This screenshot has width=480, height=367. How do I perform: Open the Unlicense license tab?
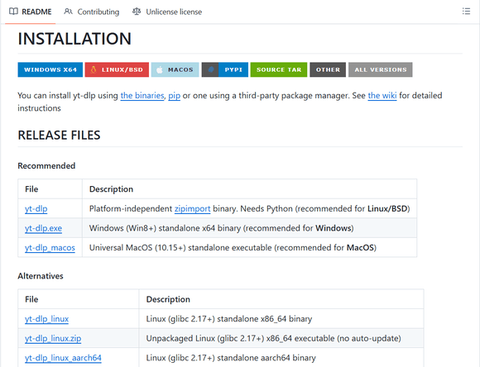click(167, 12)
